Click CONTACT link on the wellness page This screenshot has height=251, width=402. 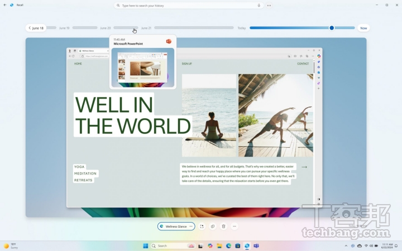pos(303,64)
